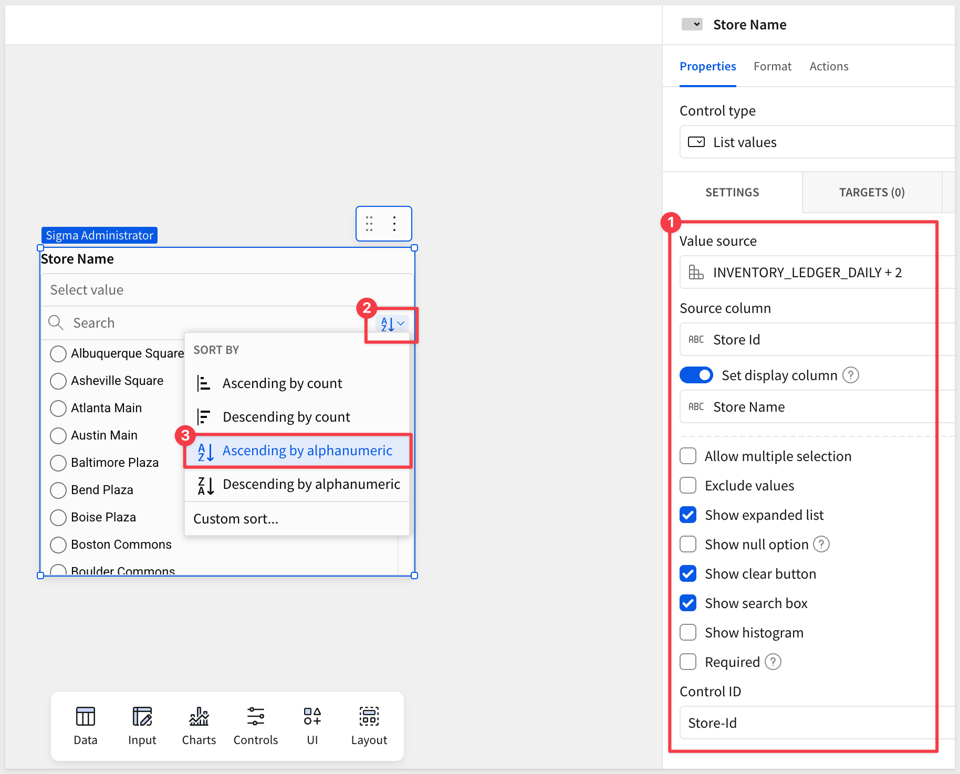Uncheck Show search box

tap(688, 603)
